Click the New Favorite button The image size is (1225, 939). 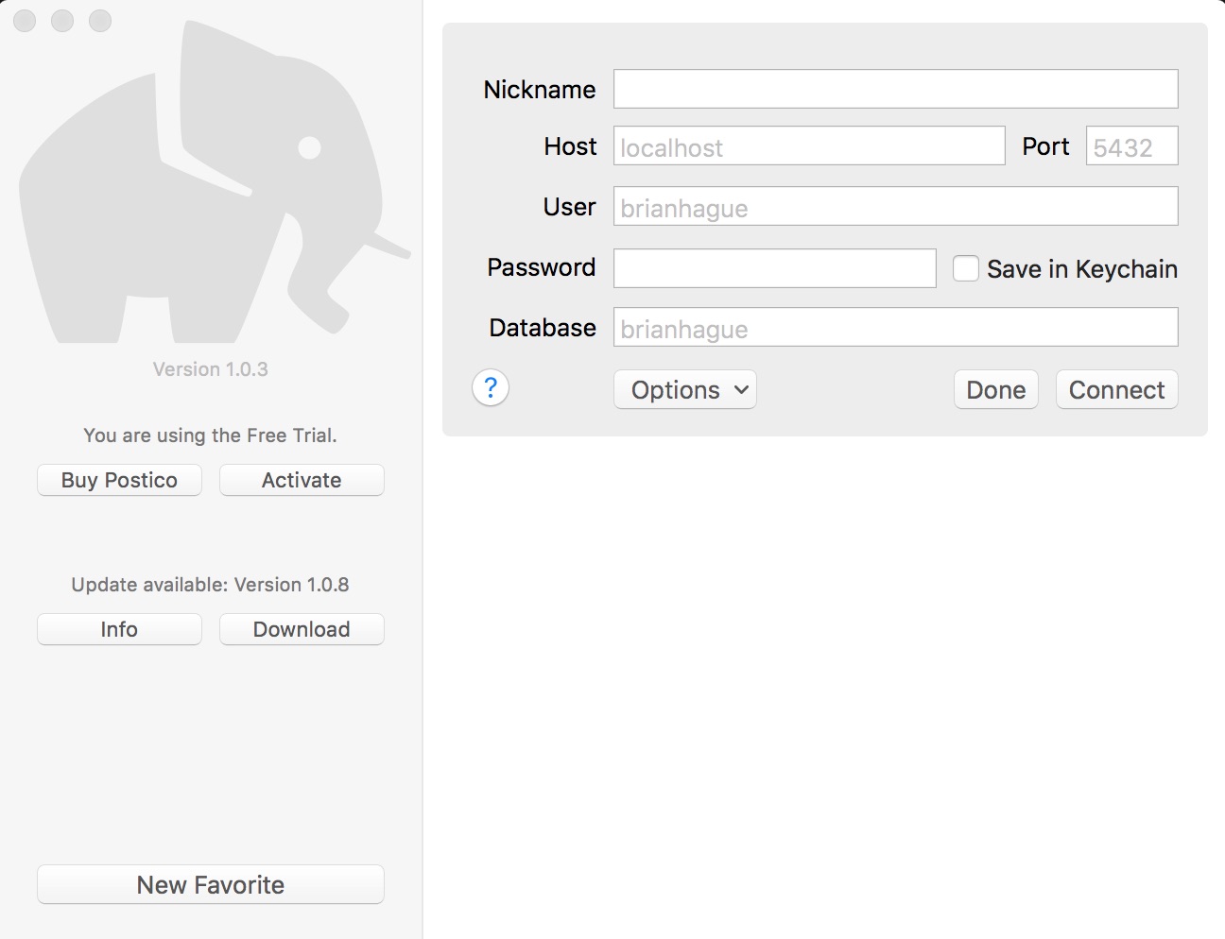click(211, 884)
